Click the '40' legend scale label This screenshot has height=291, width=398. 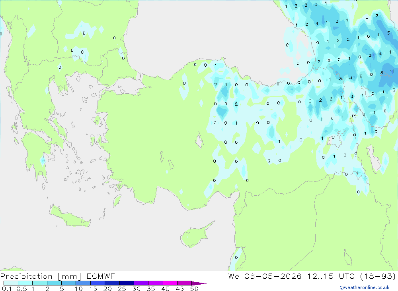point(165,289)
